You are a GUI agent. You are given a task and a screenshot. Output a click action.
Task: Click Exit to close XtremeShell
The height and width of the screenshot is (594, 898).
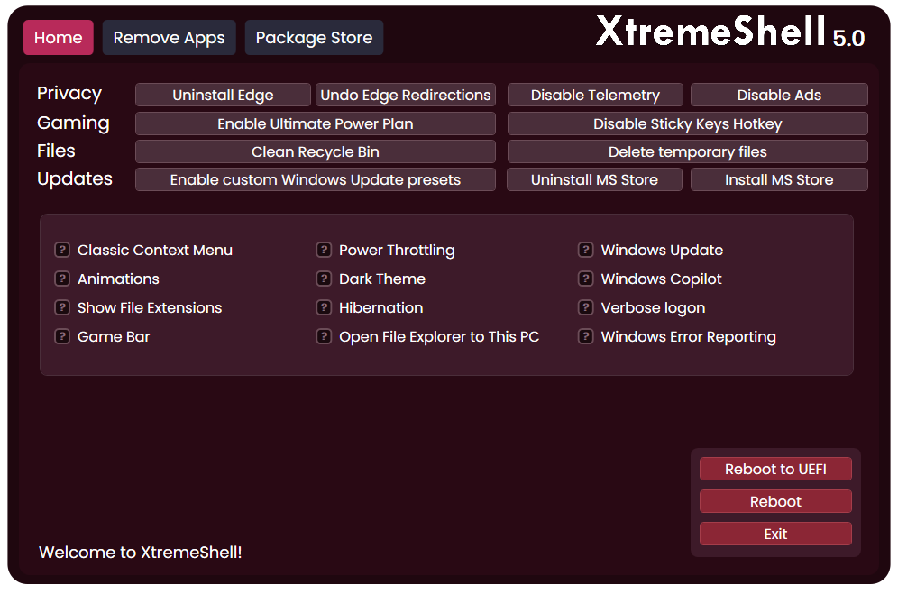(775, 534)
